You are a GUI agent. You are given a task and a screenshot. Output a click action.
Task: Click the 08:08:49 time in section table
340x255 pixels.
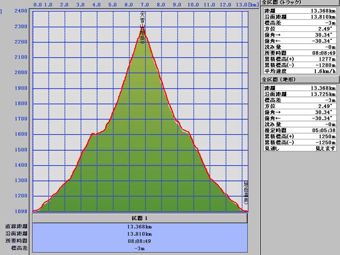tap(140, 241)
